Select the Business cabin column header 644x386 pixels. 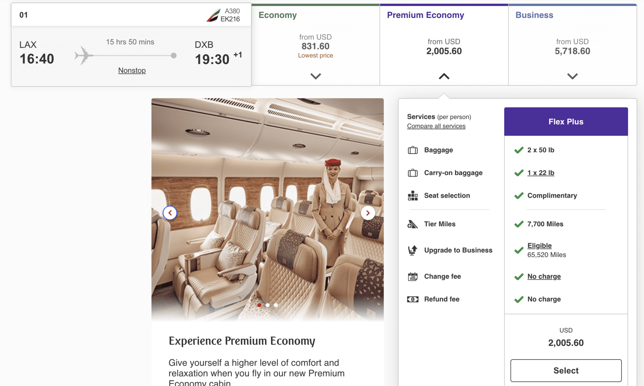coord(534,15)
